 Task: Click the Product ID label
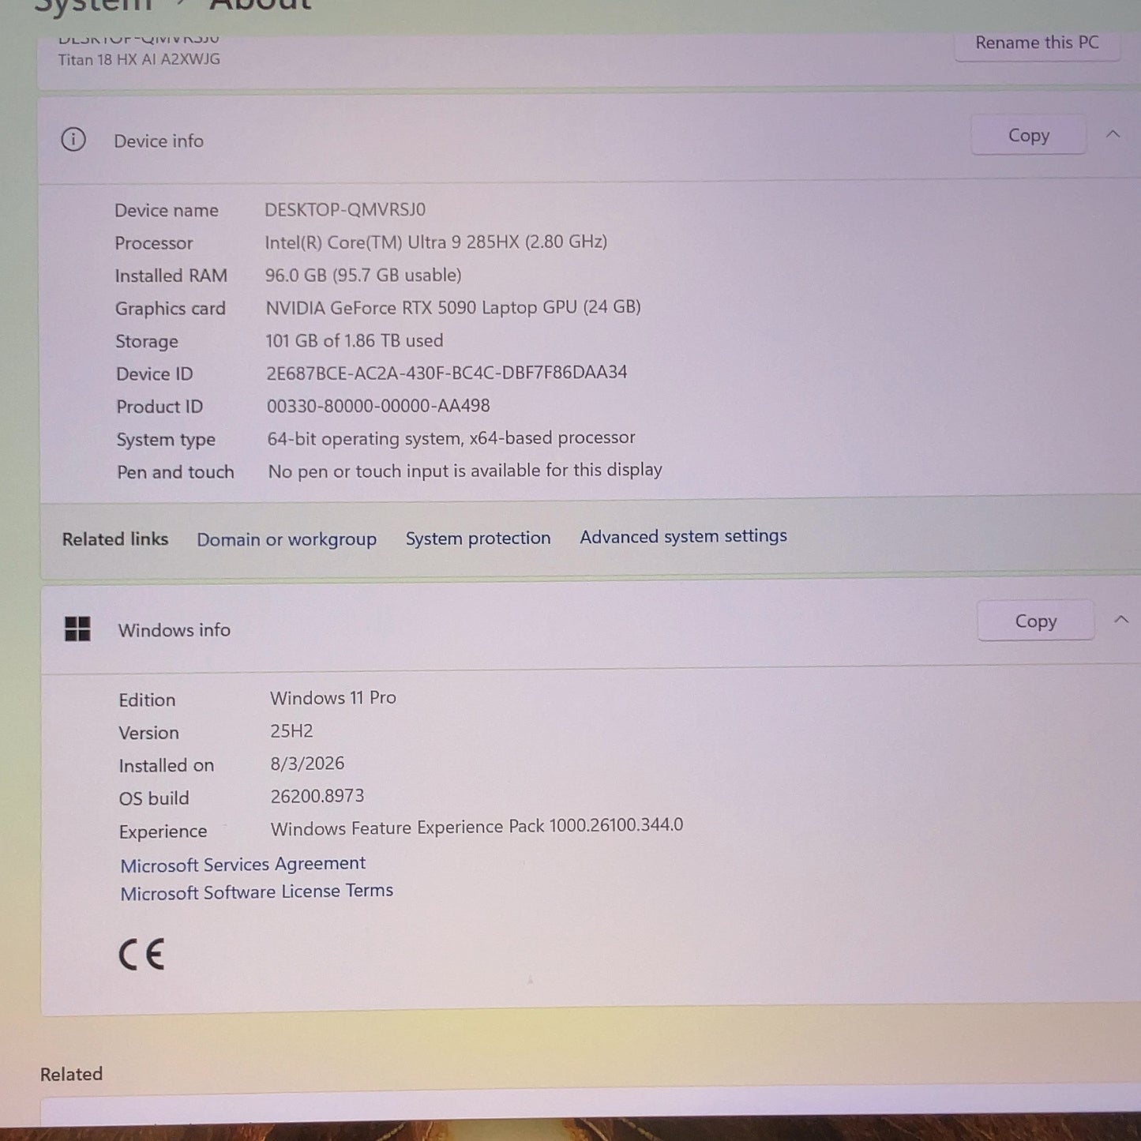click(160, 407)
